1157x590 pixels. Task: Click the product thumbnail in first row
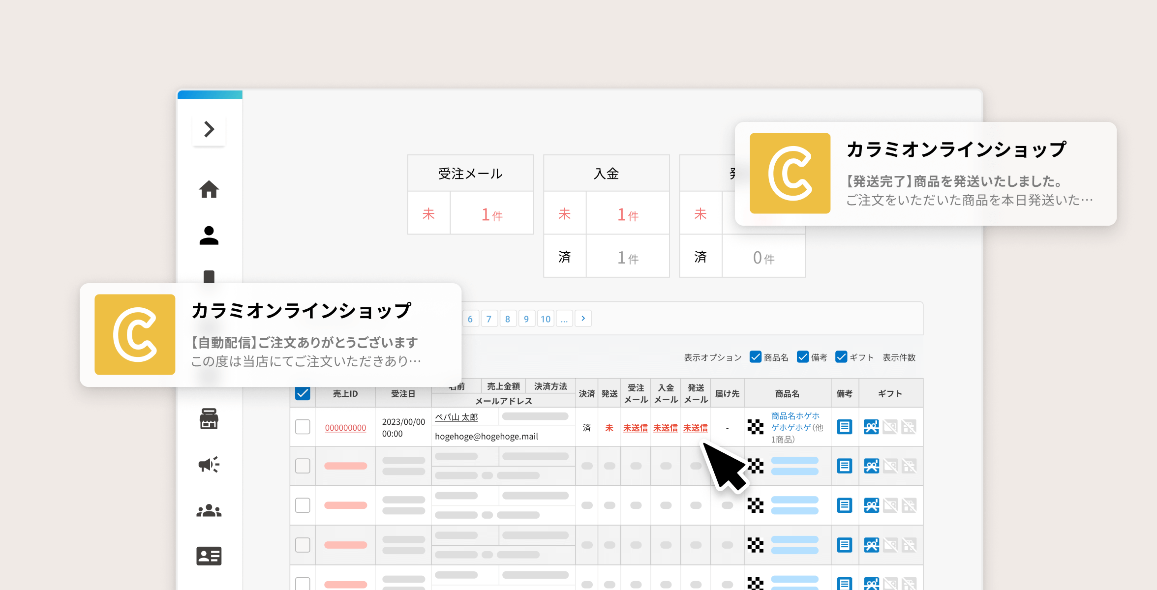756,427
